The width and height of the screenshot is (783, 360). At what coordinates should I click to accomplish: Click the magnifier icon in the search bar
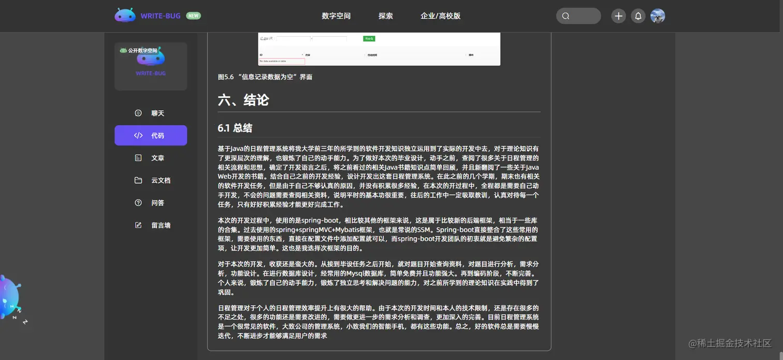pos(565,16)
